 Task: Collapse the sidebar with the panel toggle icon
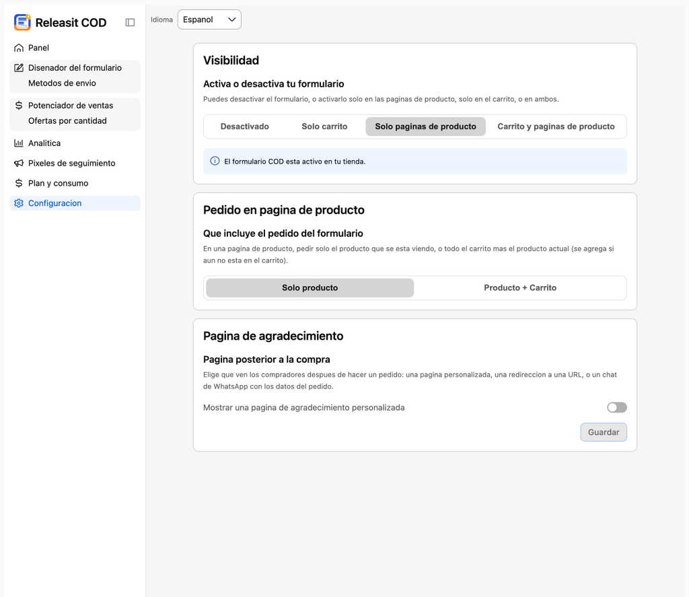(x=130, y=22)
